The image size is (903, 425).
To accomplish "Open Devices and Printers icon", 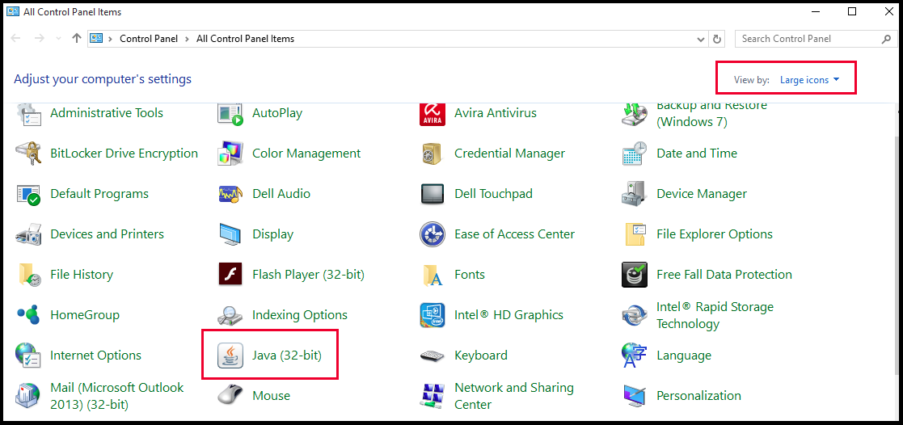I will point(27,234).
